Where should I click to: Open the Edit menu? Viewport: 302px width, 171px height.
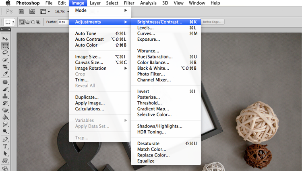coord(62,3)
